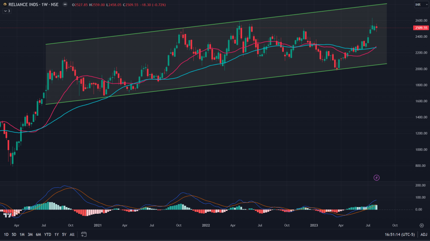
Task: Select the 1D time range
Action: tap(6, 234)
